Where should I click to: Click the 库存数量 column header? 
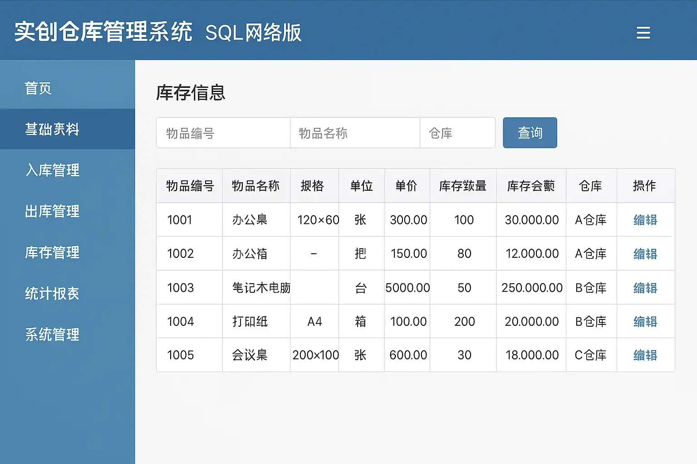tap(463, 186)
